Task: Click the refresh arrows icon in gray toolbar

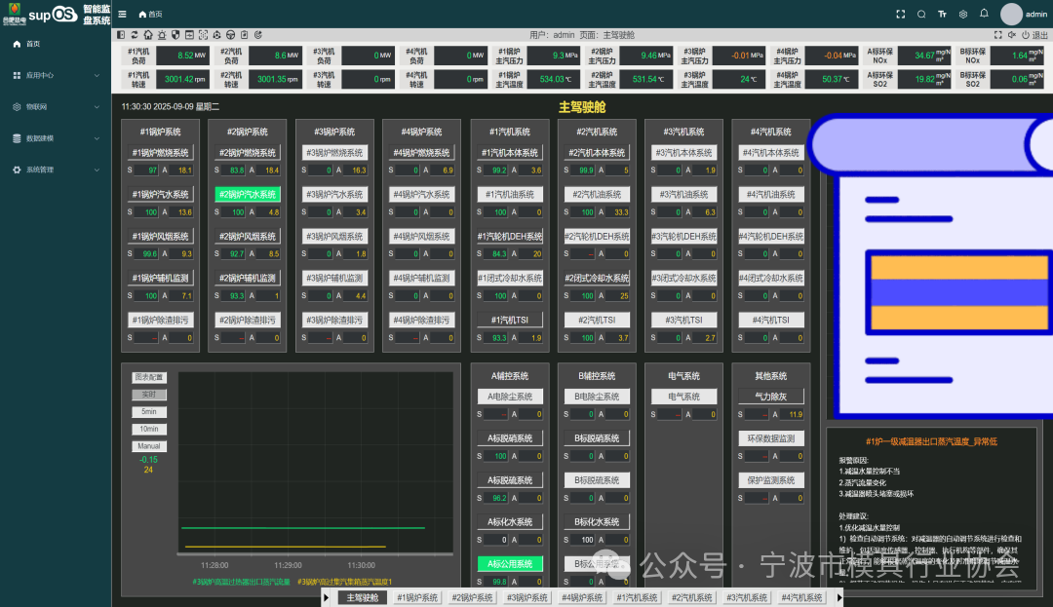Action: (x=135, y=35)
